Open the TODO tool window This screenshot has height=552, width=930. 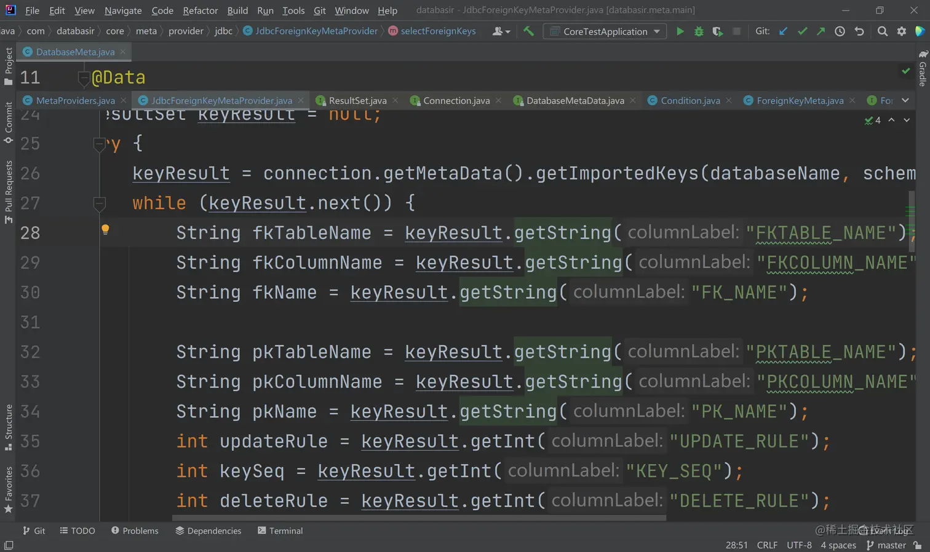[77, 530]
